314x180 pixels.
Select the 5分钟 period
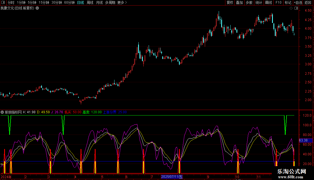(x=32, y=2)
